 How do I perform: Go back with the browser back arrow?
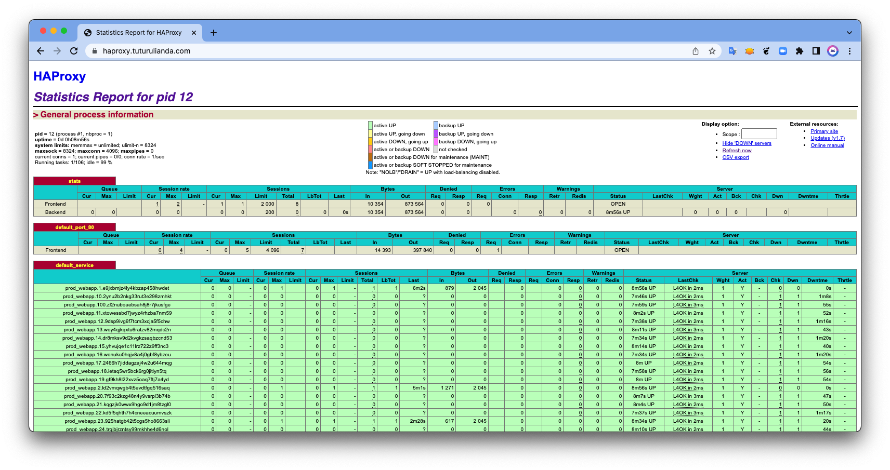41,51
